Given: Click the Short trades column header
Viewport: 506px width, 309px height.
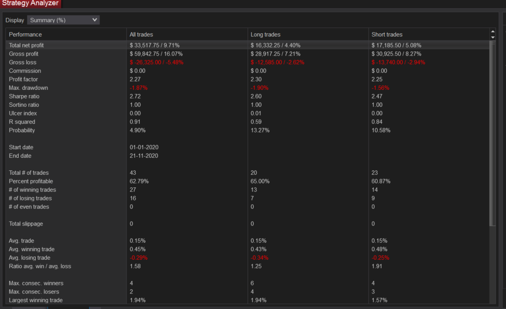Looking at the screenshot, I should tap(387, 35).
